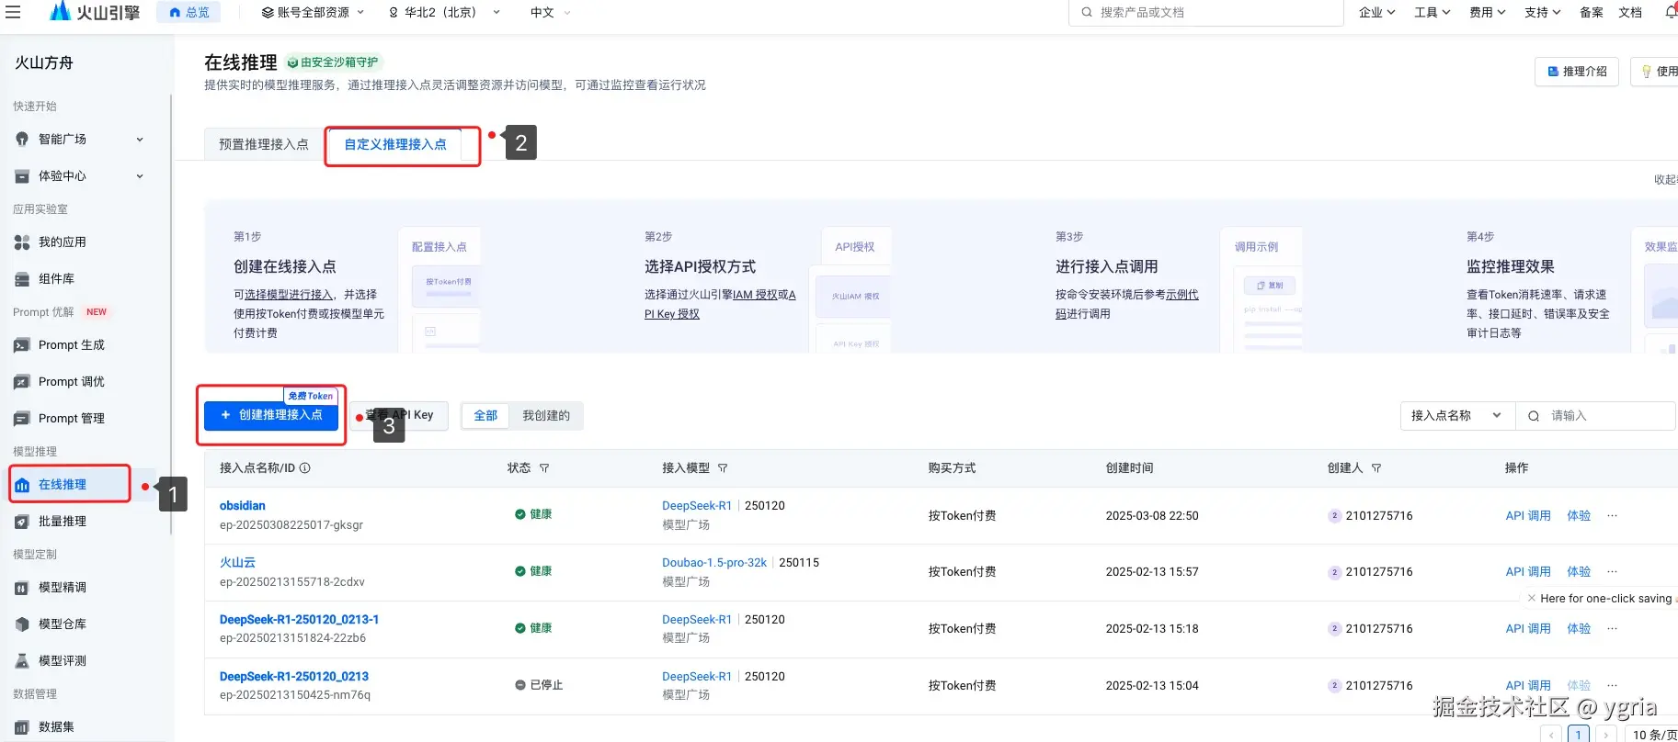Open more actions for DeepSeek-R1-250120_0213 row

pos(1612,686)
